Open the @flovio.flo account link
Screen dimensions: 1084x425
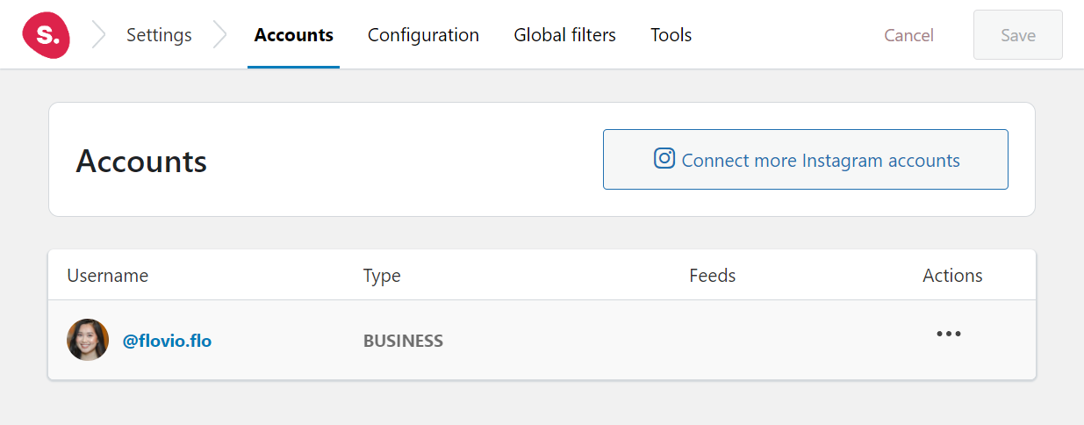[x=167, y=341]
